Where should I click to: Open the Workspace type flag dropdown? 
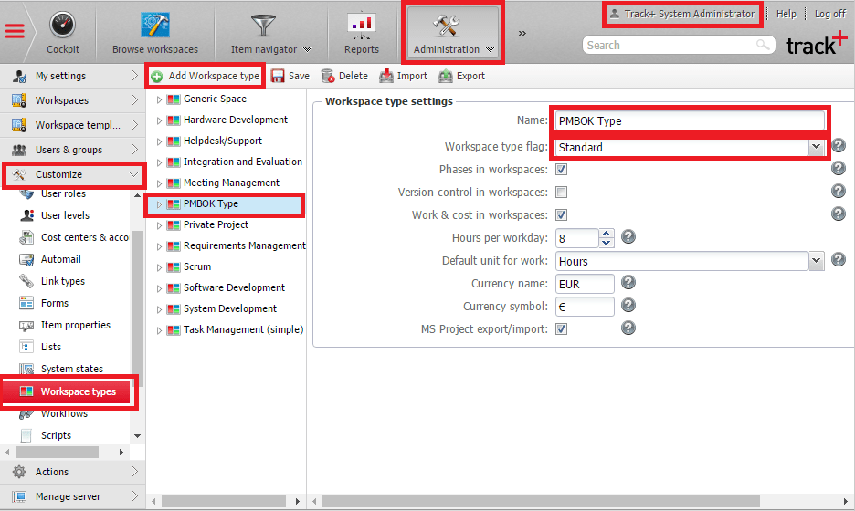point(816,147)
